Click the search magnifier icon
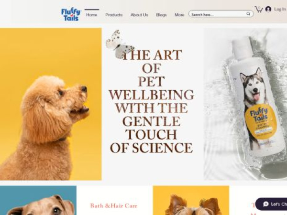 [248, 14]
